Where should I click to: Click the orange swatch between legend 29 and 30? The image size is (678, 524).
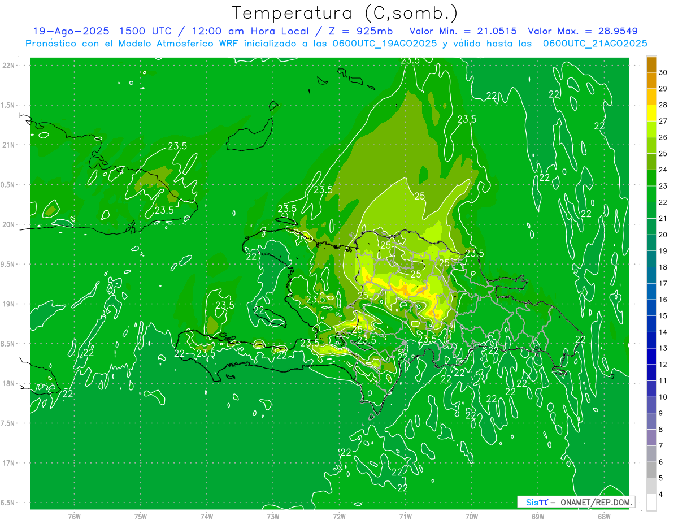pos(651,81)
